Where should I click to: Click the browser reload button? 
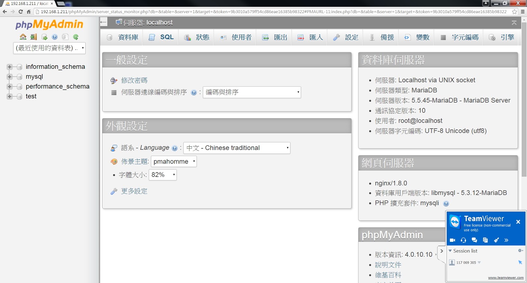[x=21, y=12]
